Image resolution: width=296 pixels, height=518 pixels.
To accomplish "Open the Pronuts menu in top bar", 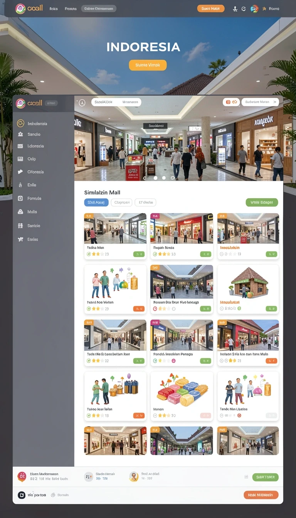I will (x=71, y=8).
